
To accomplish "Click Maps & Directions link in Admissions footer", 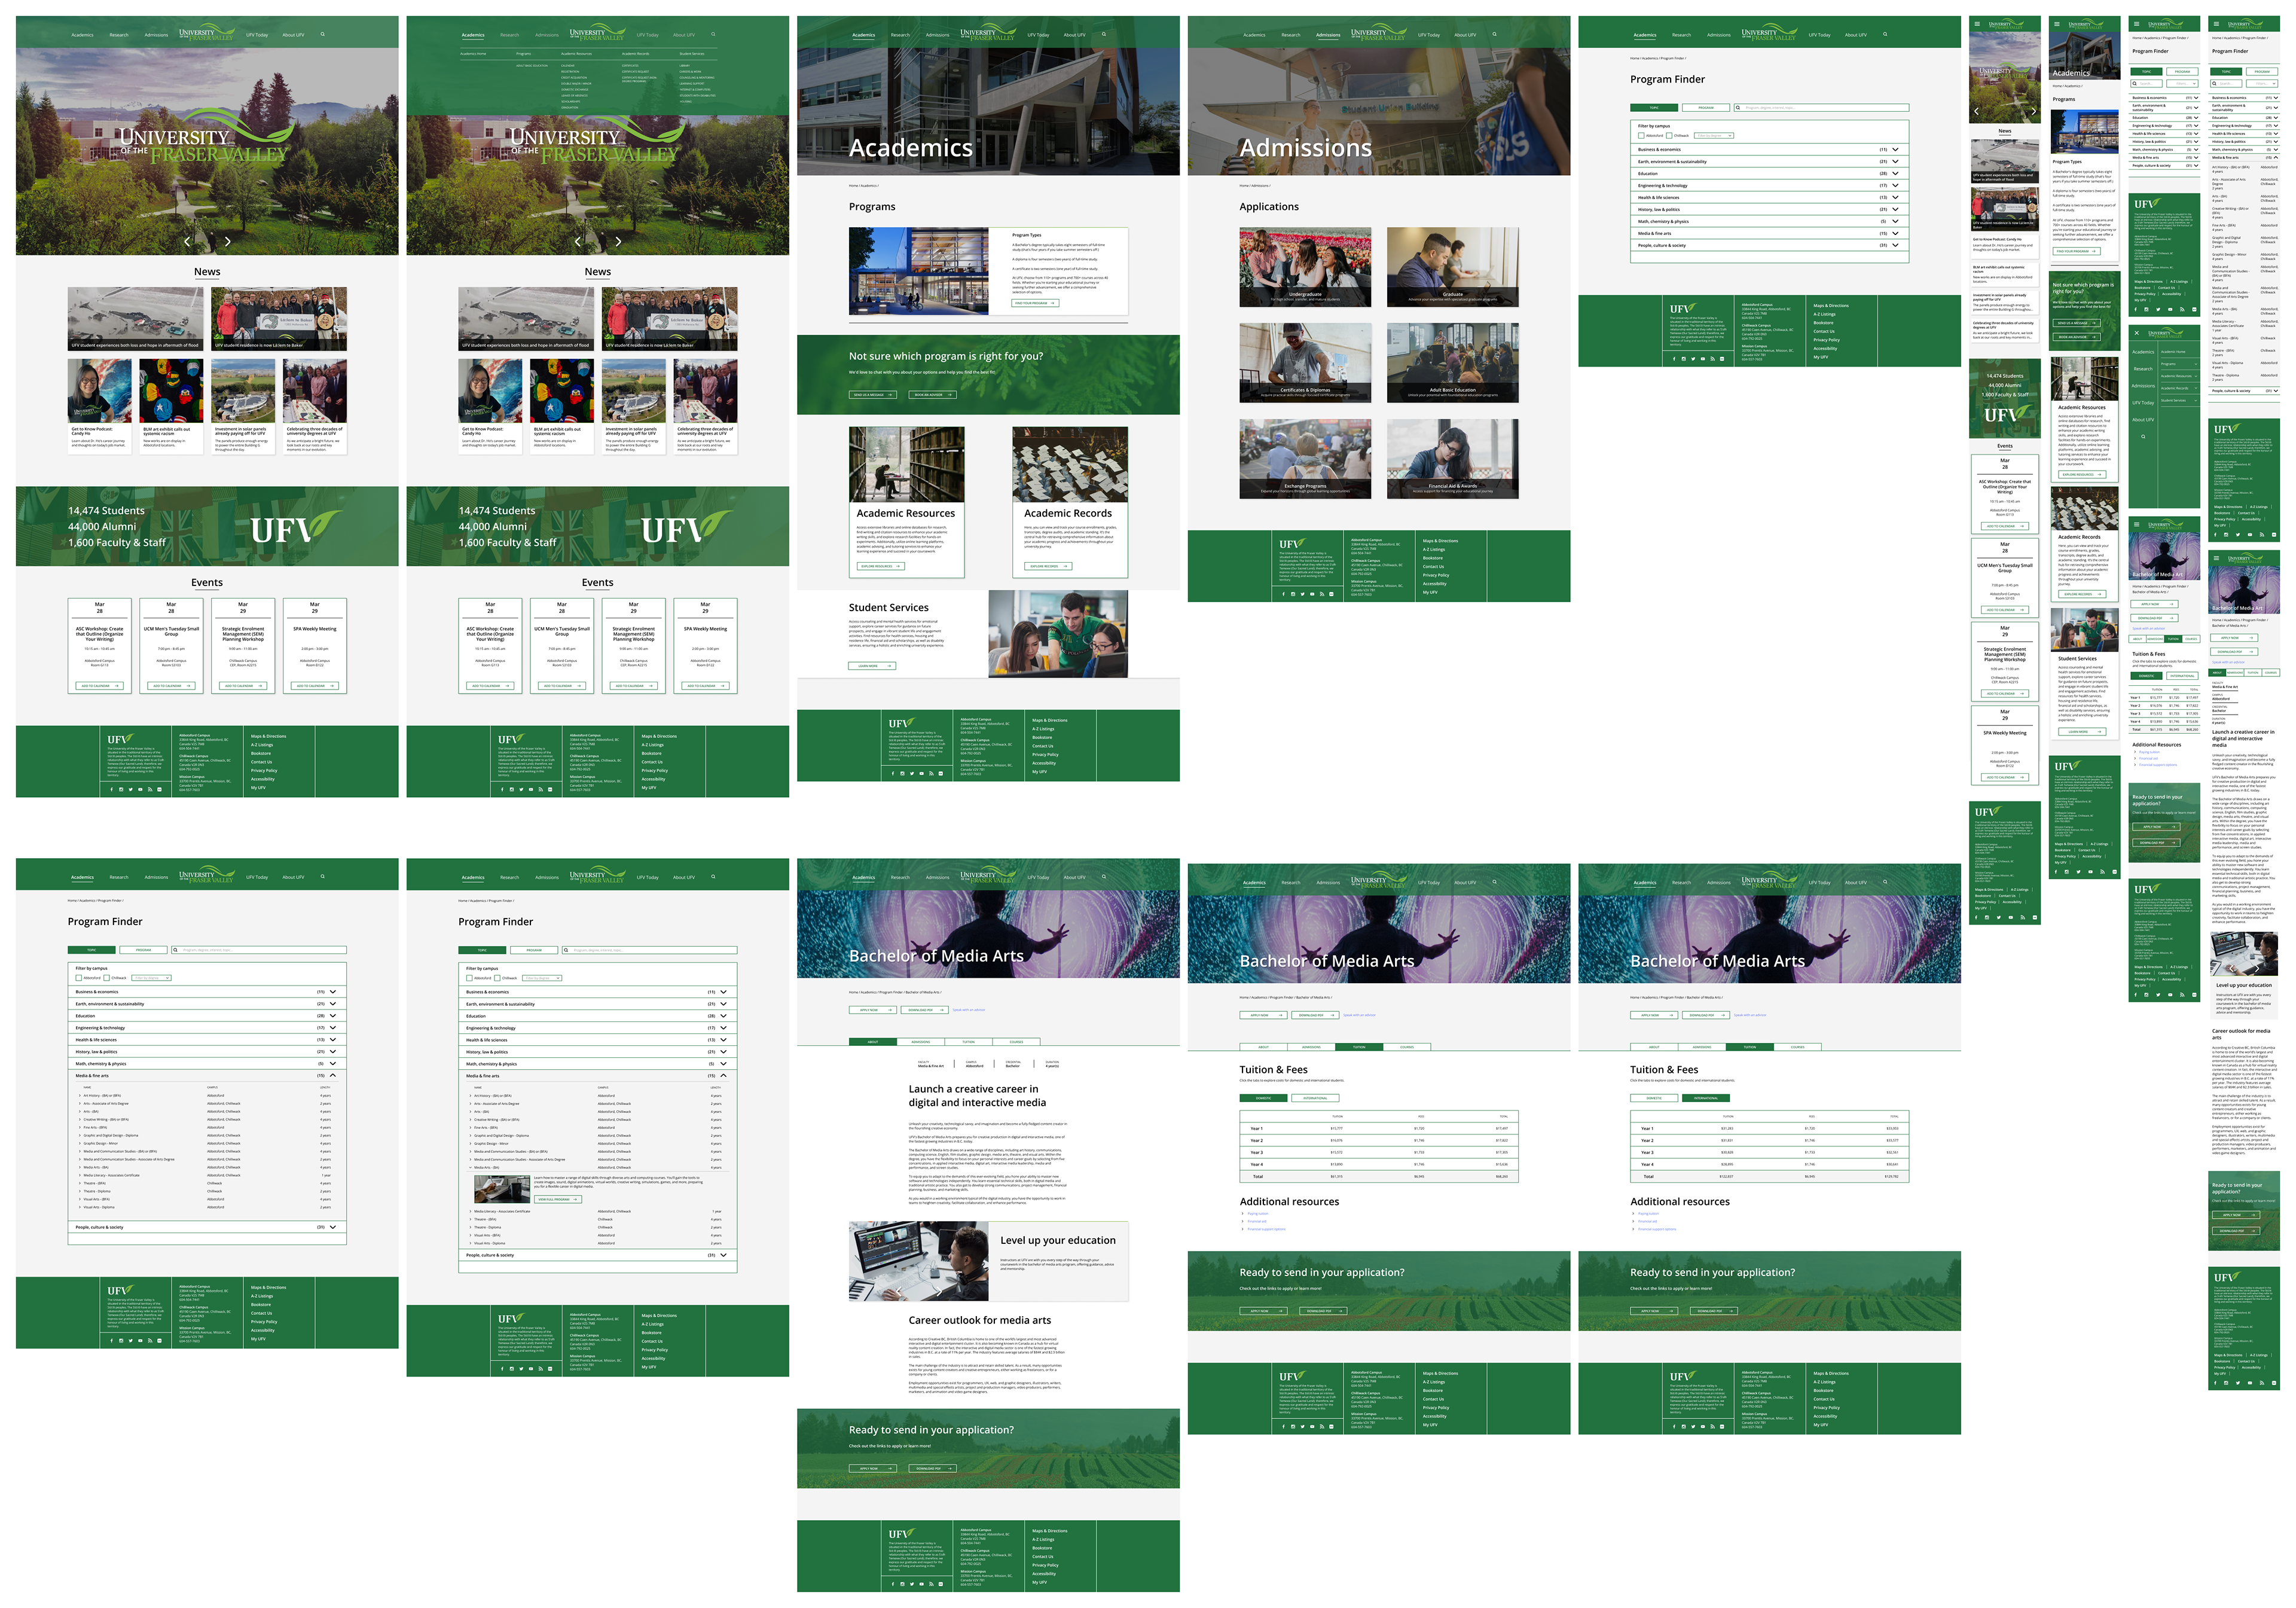I will pos(1441,541).
